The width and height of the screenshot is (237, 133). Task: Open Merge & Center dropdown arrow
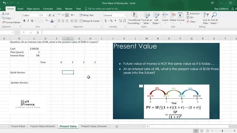click(x=101, y=21)
